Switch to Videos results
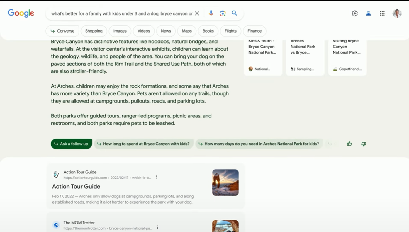The image size is (409, 232). click(x=144, y=31)
